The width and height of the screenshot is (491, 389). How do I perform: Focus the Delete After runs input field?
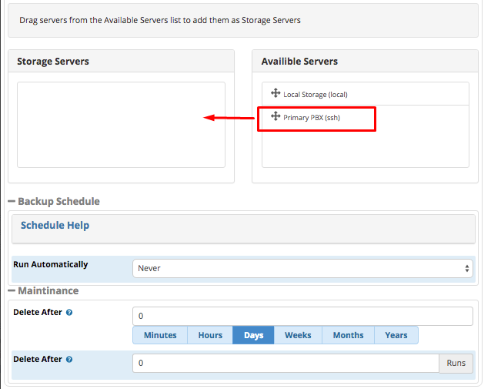pos(286,363)
